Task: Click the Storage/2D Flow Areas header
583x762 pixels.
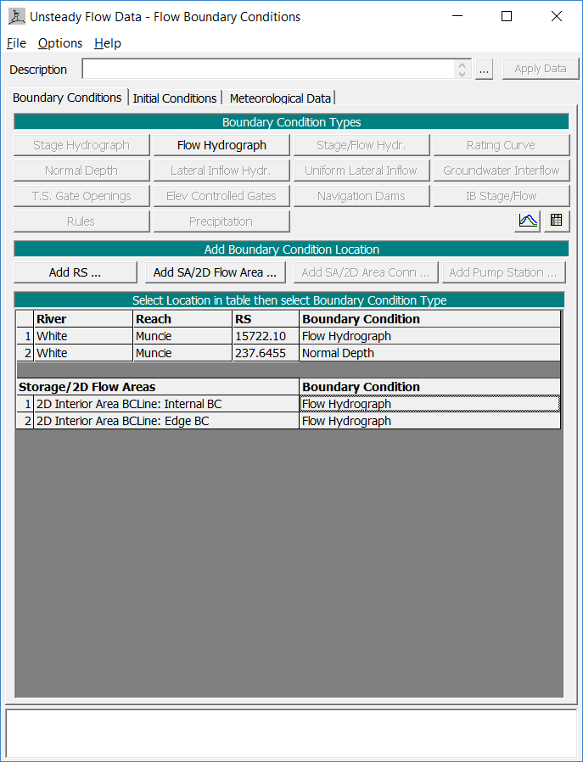Action: coord(158,387)
